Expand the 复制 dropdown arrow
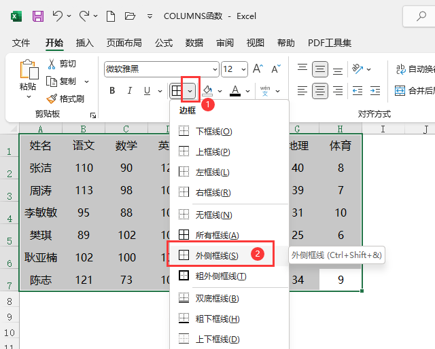This screenshot has height=349, width=435. [x=86, y=81]
